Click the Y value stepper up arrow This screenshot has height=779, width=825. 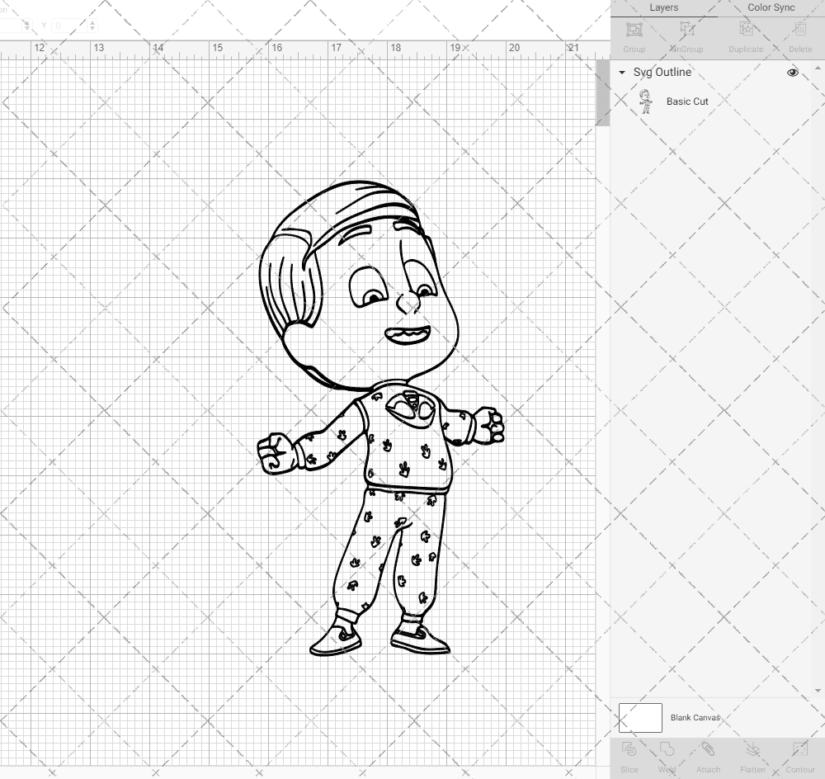92,23
